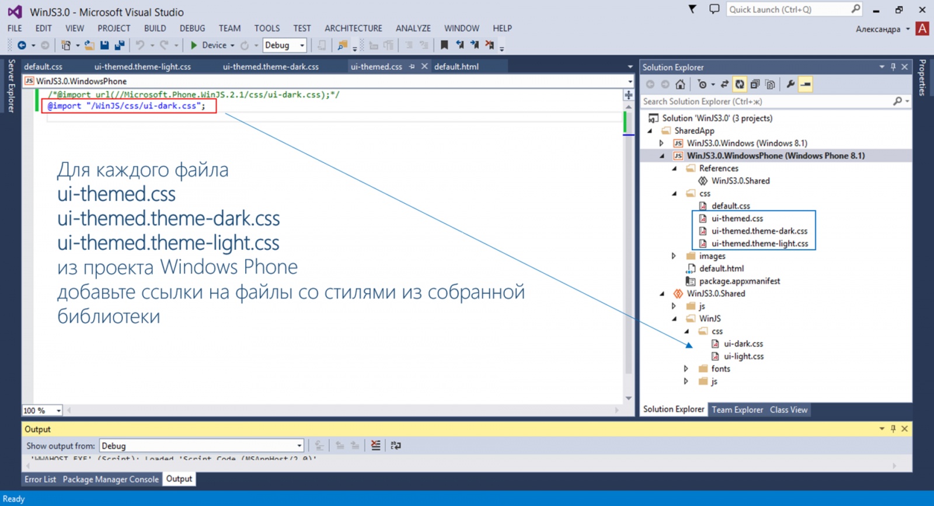Switch to default.html editor tab
Viewport: 934px width, 506px height.
[x=456, y=67]
